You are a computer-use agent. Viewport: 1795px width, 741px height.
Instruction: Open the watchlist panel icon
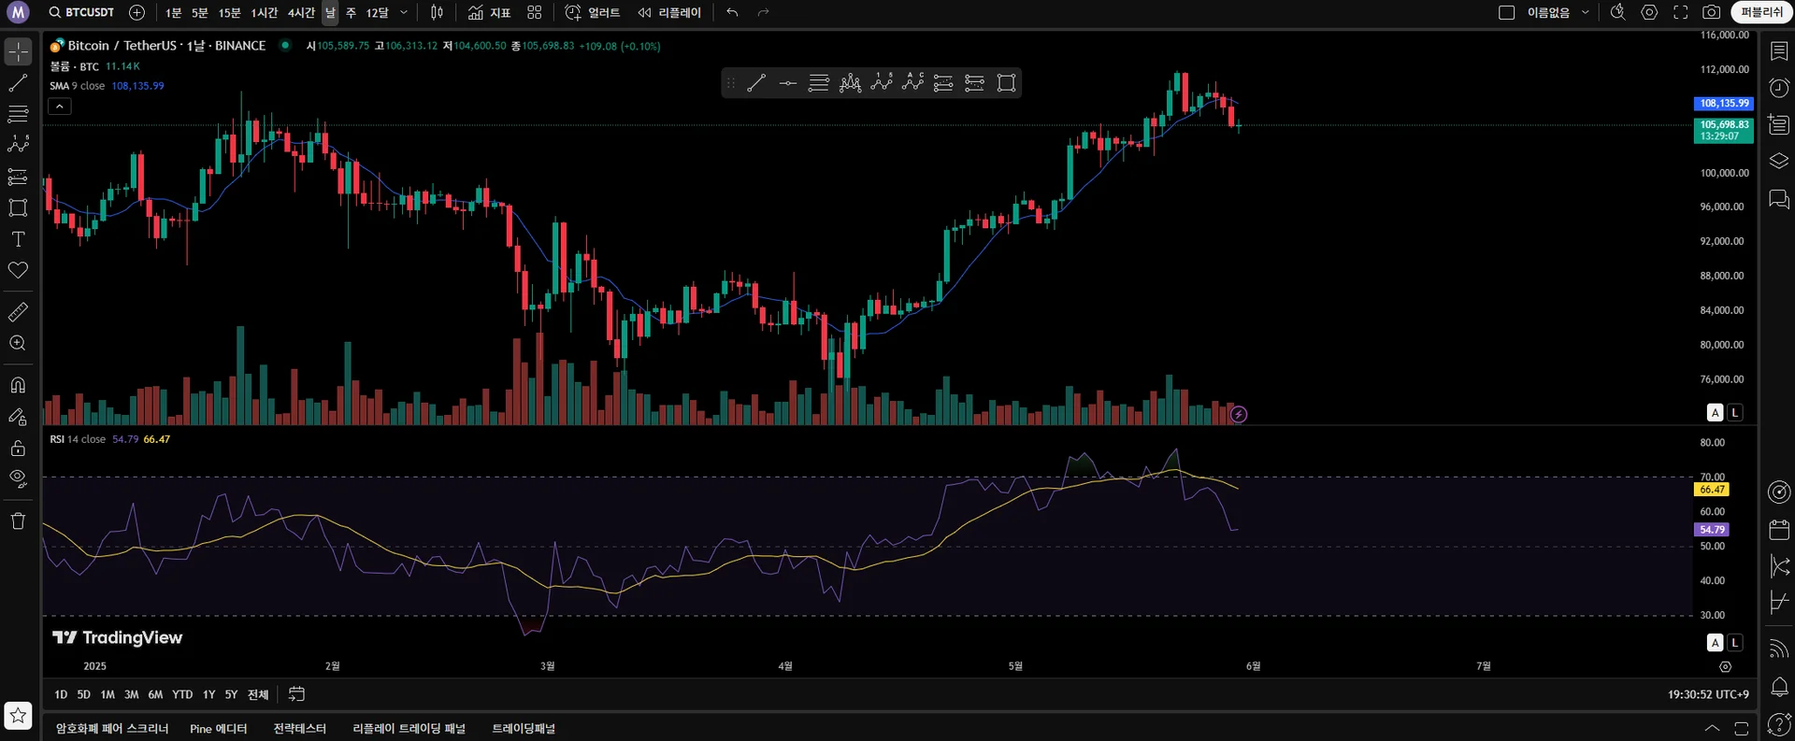pyautogui.click(x=1779, y=51)
